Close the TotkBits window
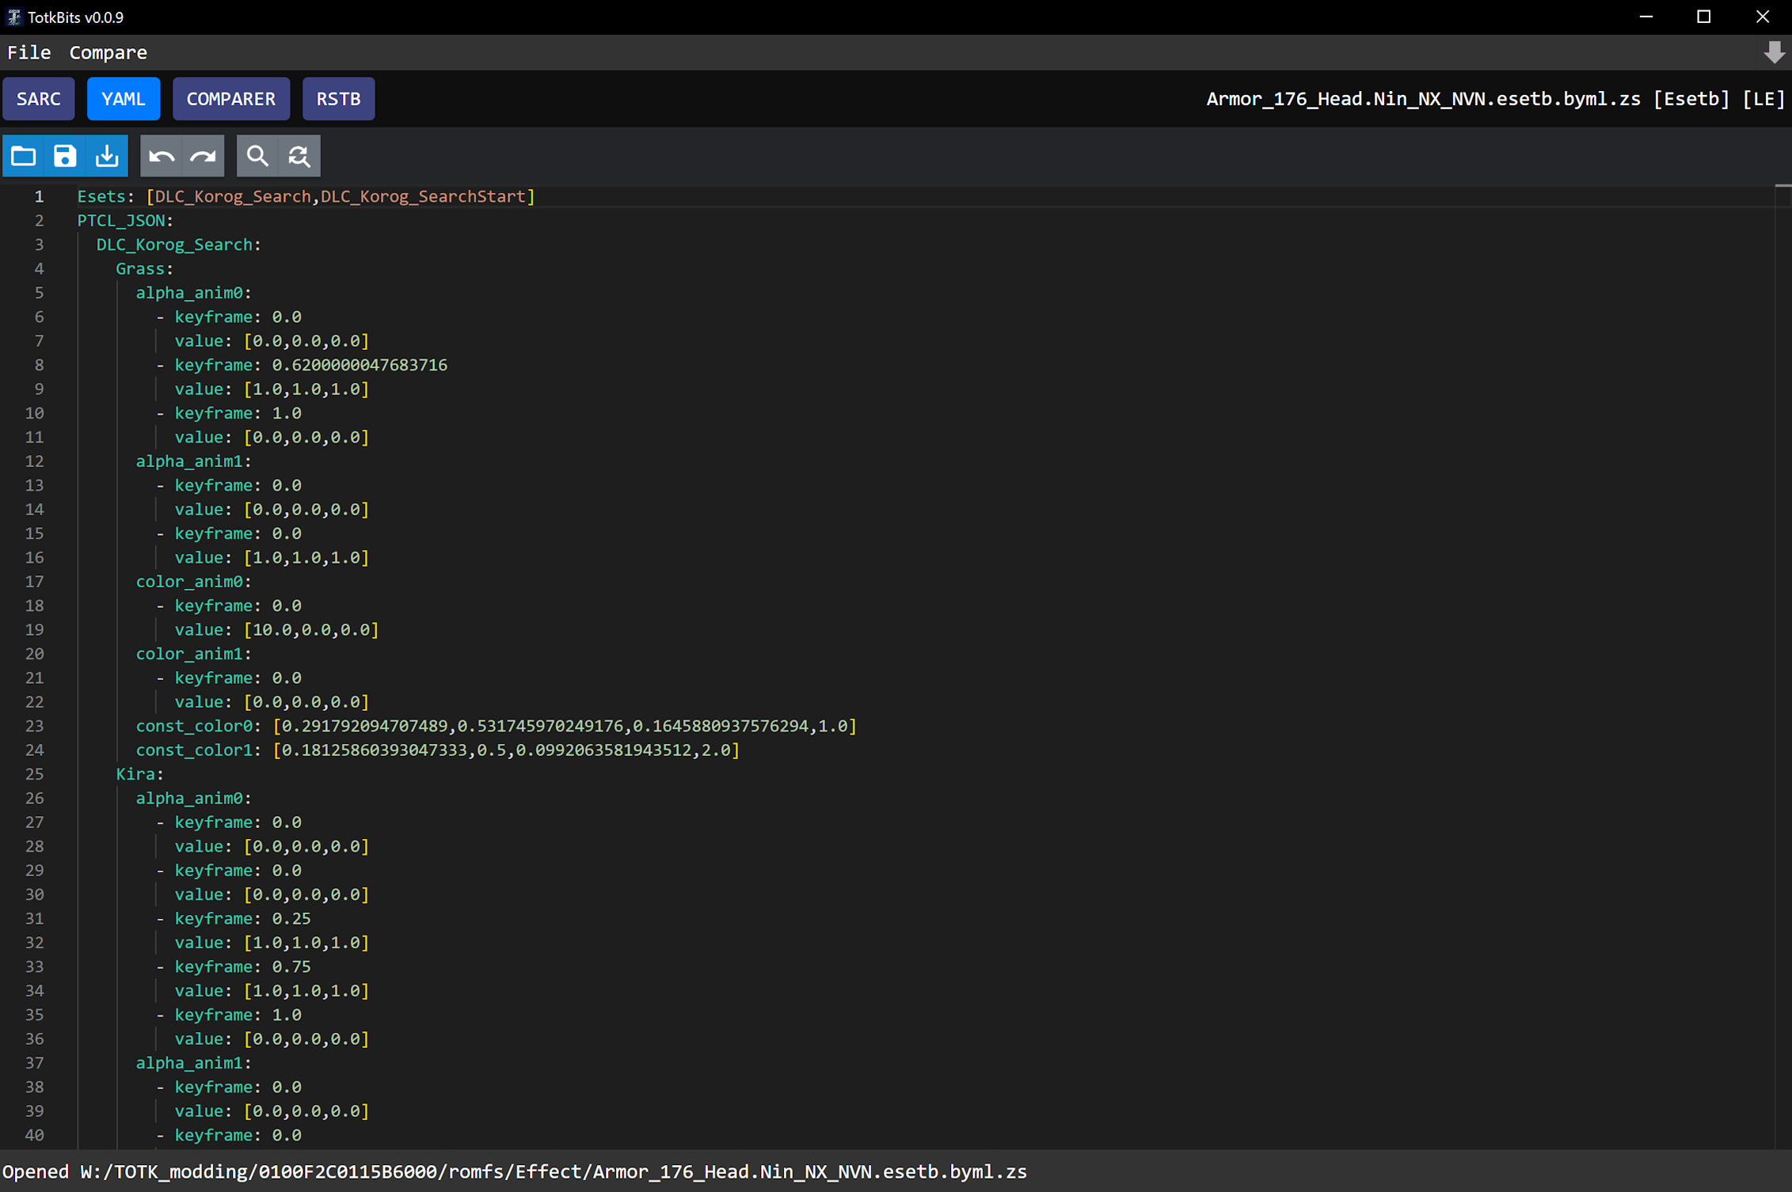The height and width of the screenshot is (1192, 1792). 1763,17
